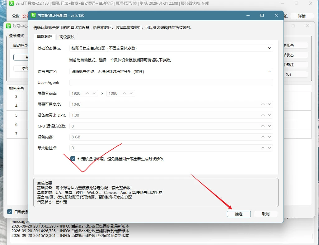Screen dimensions: 319x245
Task: Open the 基础设备模板 dropdown
Action: point(171,48)
